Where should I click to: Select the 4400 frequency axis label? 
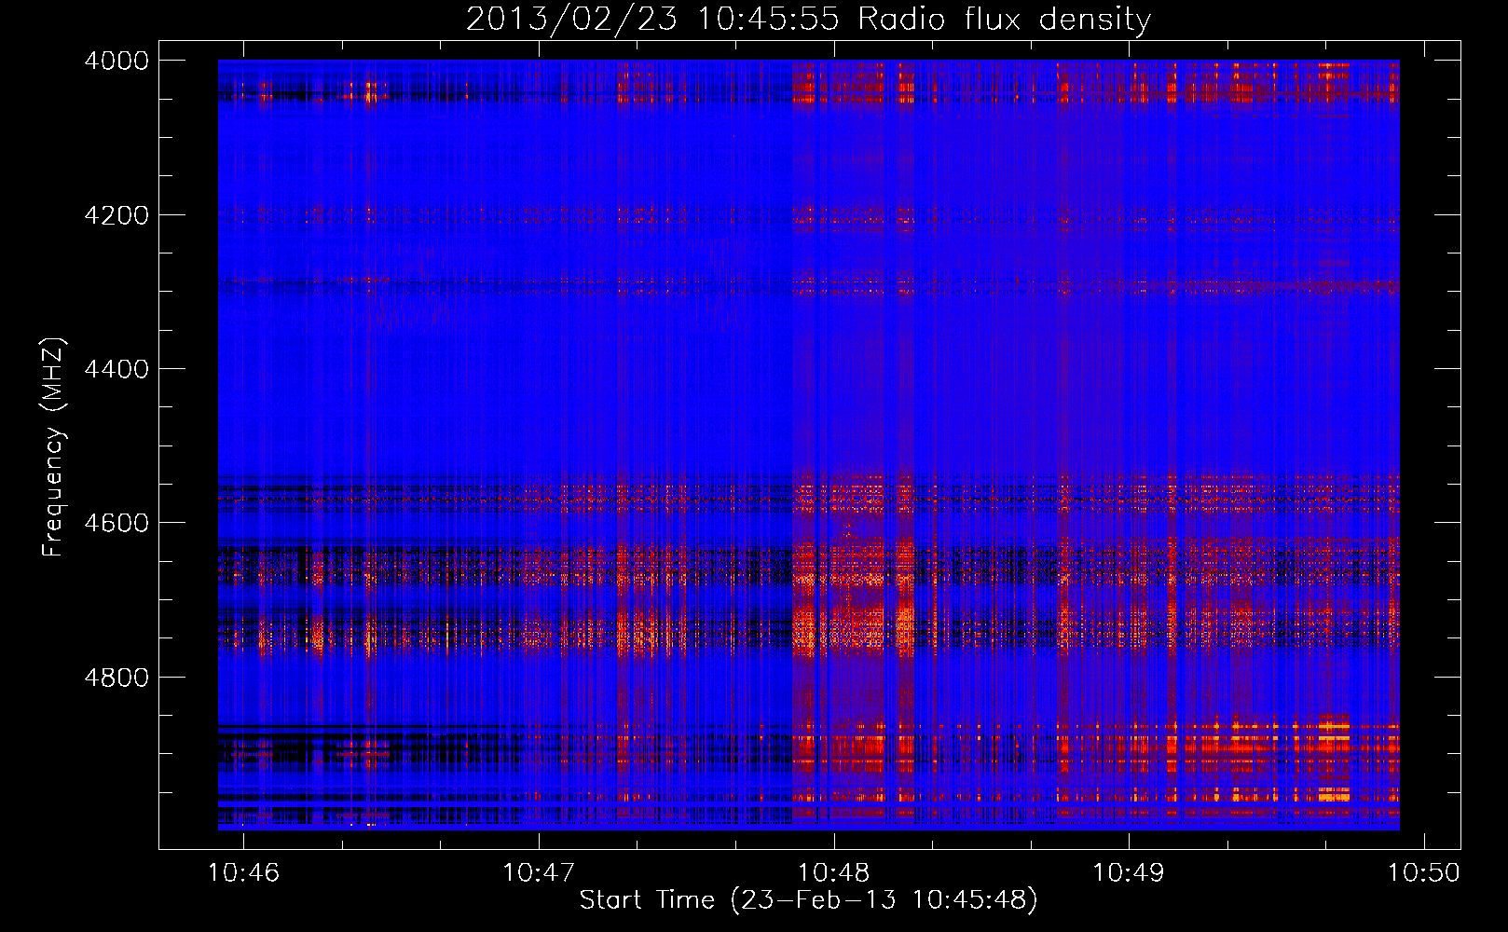pos(117,369)
